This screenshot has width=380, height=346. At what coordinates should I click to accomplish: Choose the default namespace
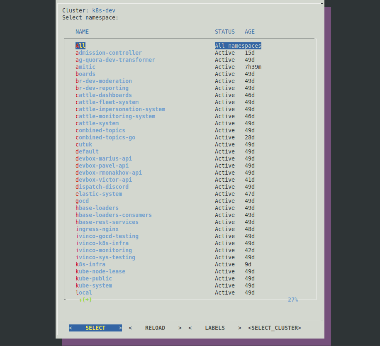(87, 151)
